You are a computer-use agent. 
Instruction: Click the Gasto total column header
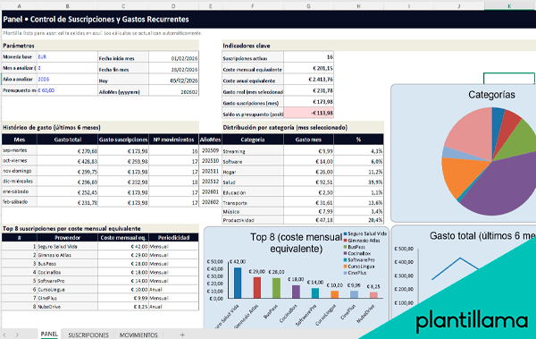67,140
